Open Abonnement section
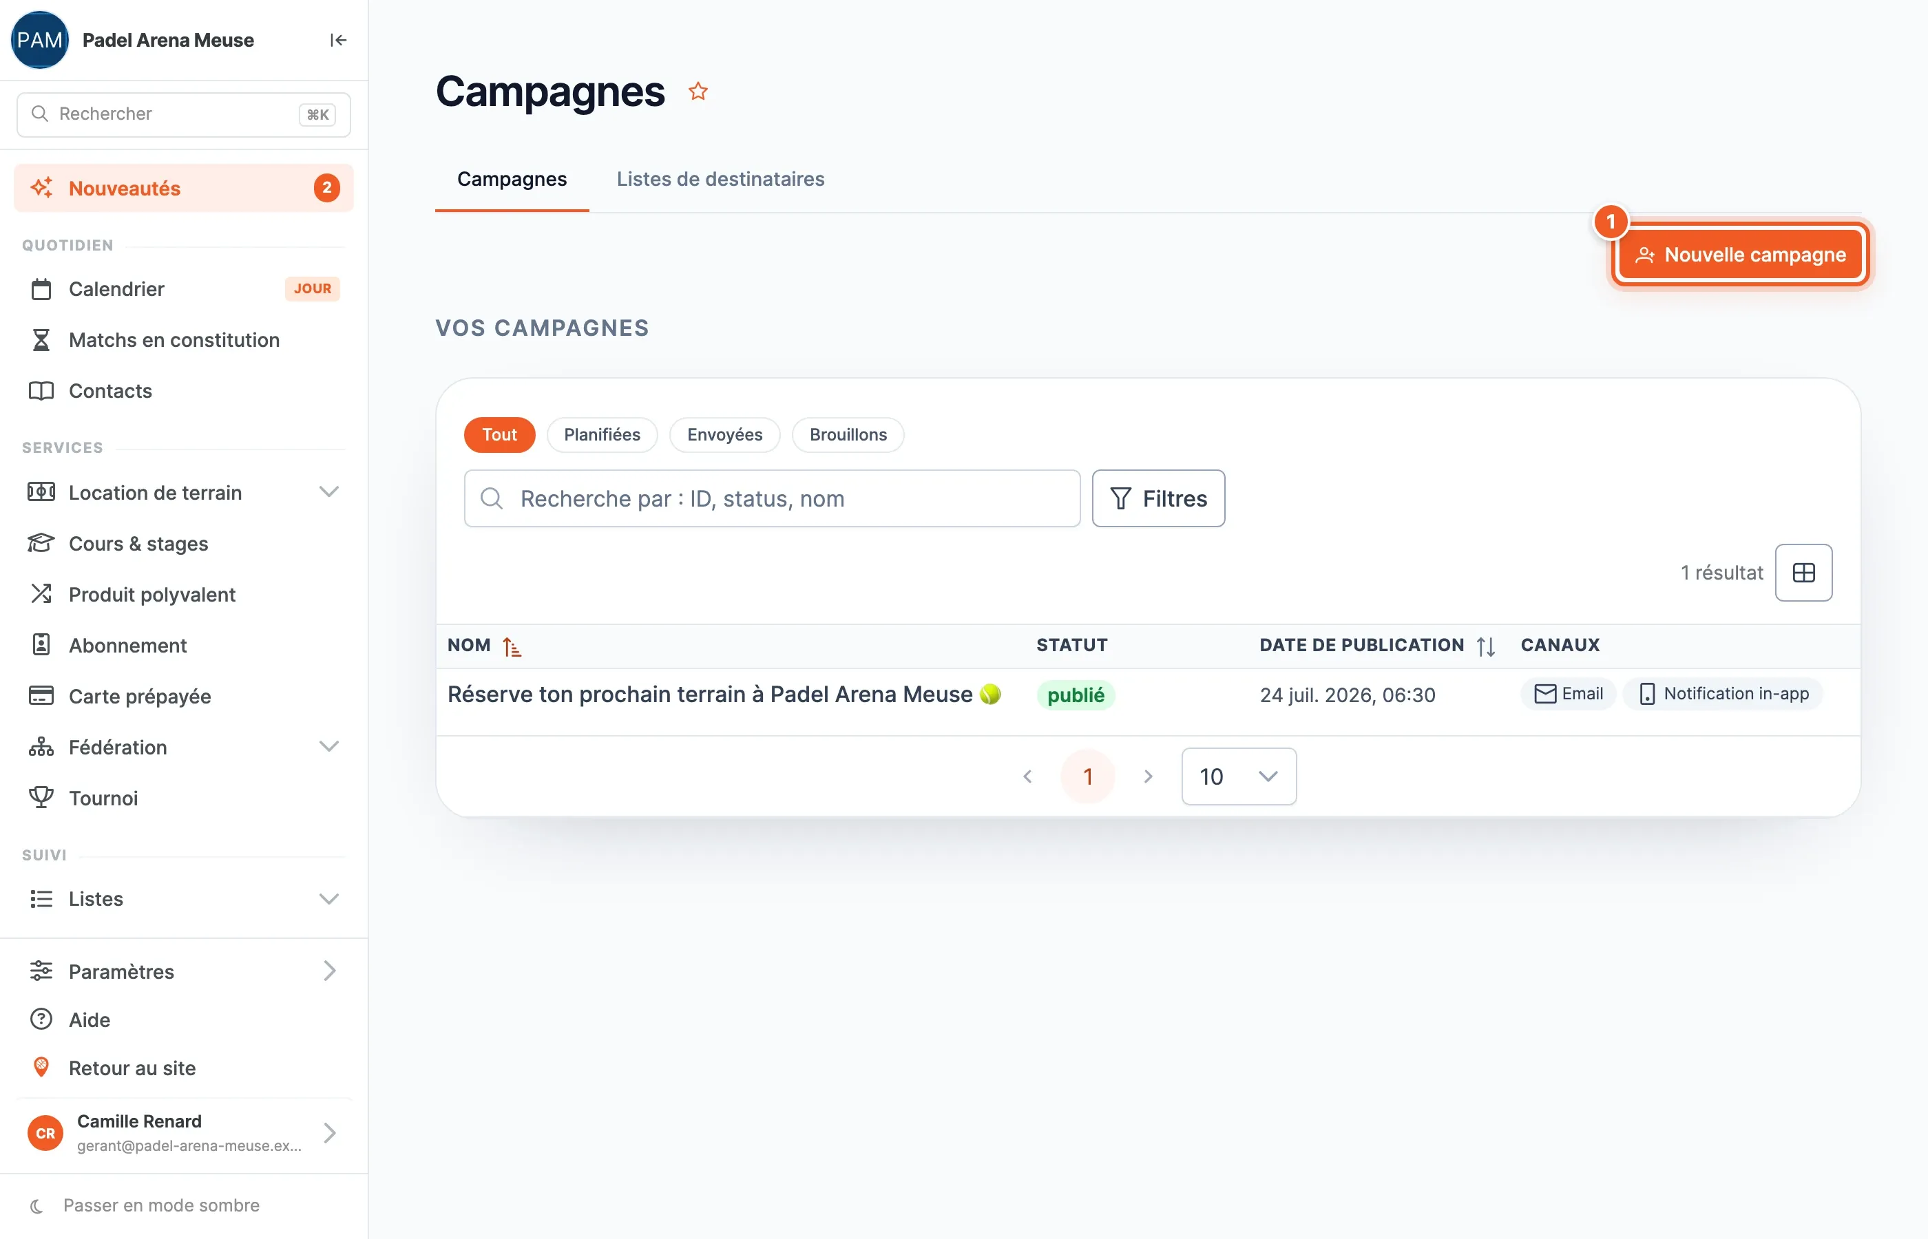Screen dimensions: 1928x1239 [x=183, y=645]
